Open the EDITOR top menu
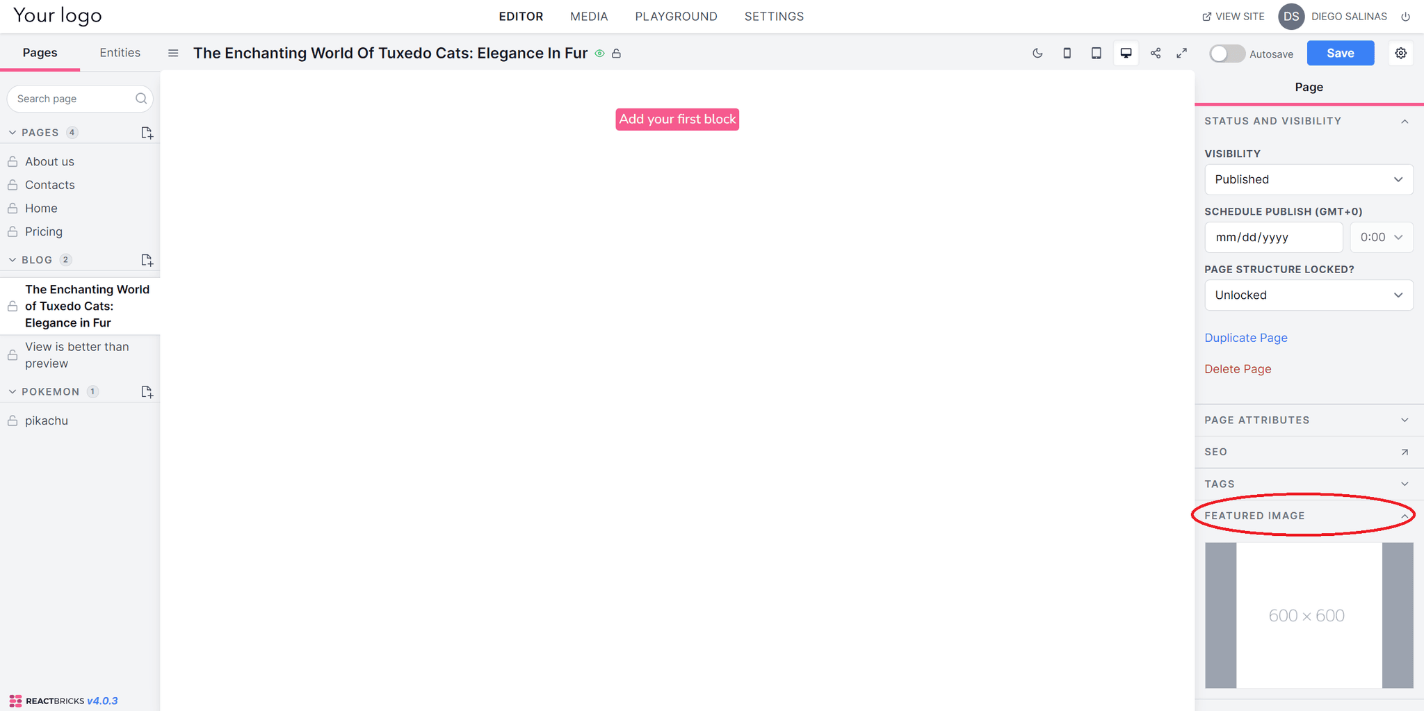 [521, 17]
